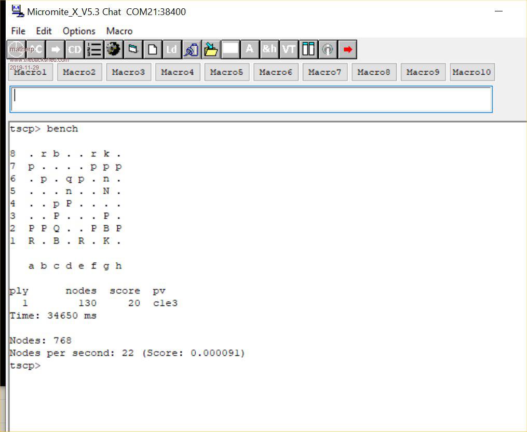527x432 pixels.
Task: Click the open folder toolbar icon
Action: point(211,49)
